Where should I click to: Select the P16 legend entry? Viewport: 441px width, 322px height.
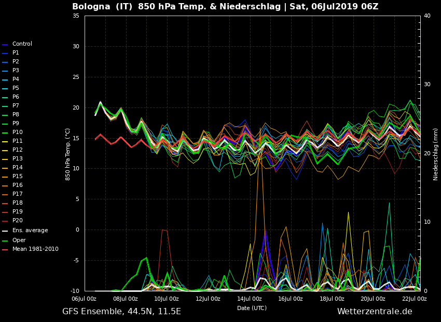pos(17,185)
